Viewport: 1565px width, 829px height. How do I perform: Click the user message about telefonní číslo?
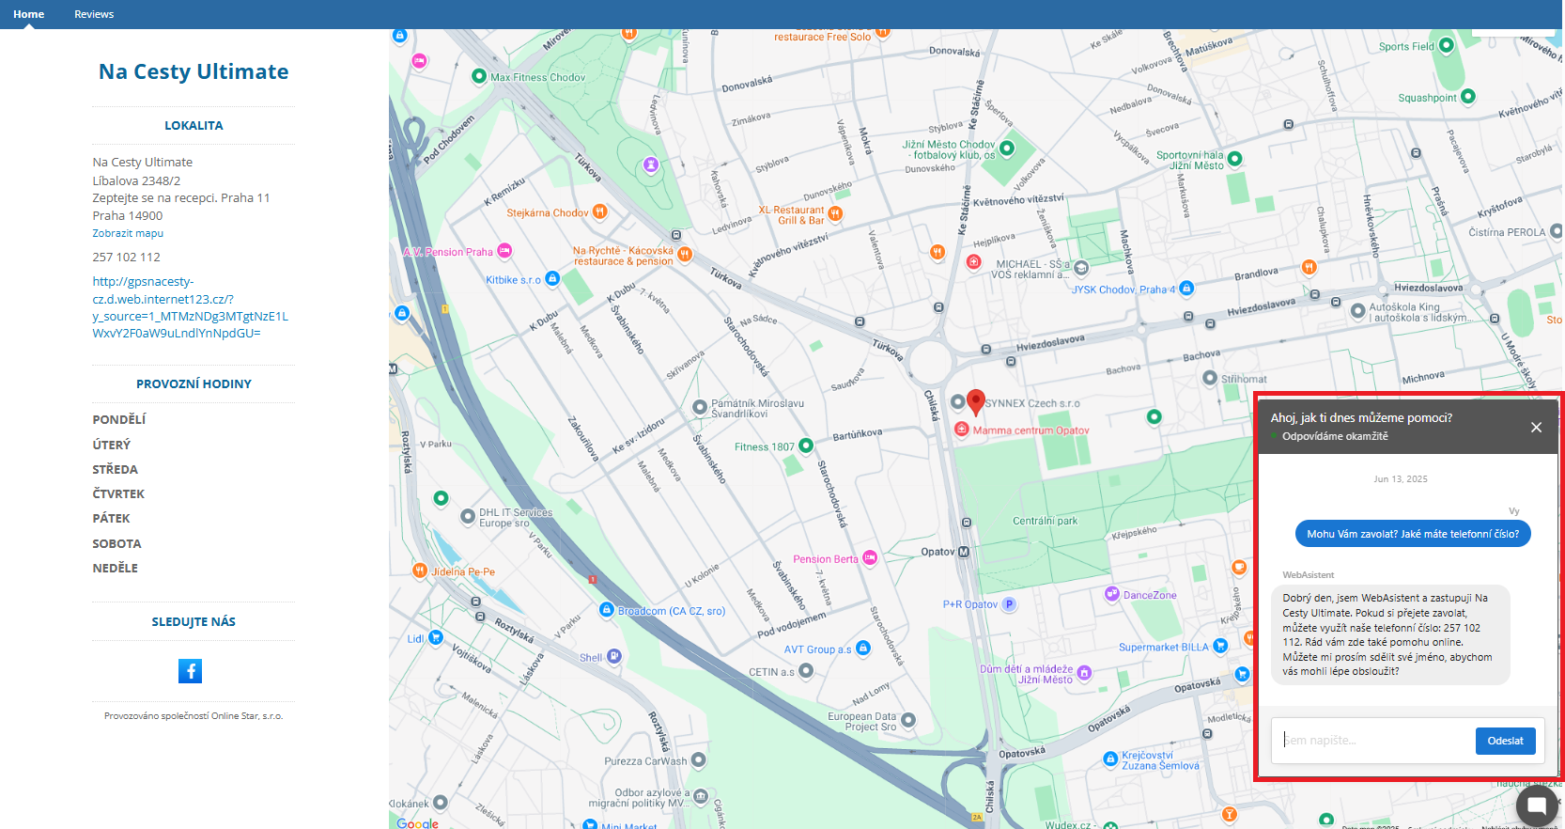(x=1413, y=534)
